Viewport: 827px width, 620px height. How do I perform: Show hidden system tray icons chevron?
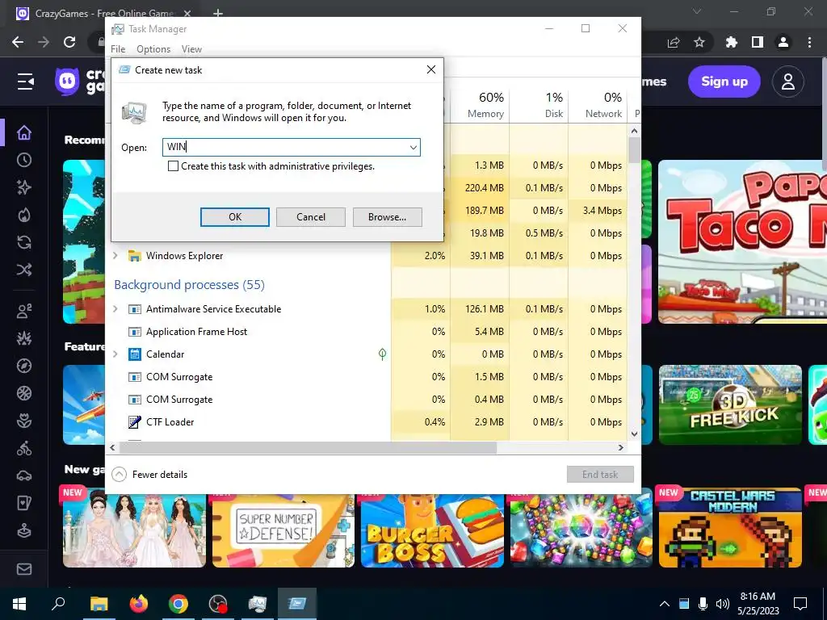click(x=665, y=604)
